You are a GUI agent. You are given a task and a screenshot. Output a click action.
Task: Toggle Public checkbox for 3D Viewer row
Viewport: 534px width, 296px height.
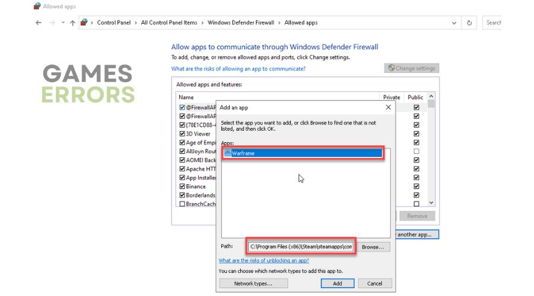(x=416, y=134)
